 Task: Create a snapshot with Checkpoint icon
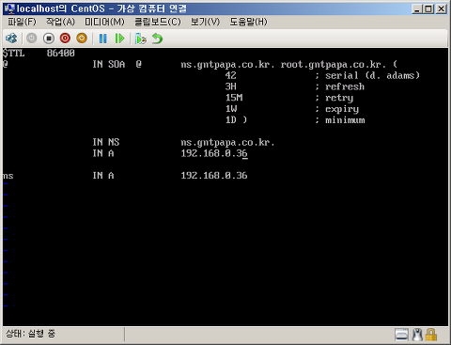140,39
